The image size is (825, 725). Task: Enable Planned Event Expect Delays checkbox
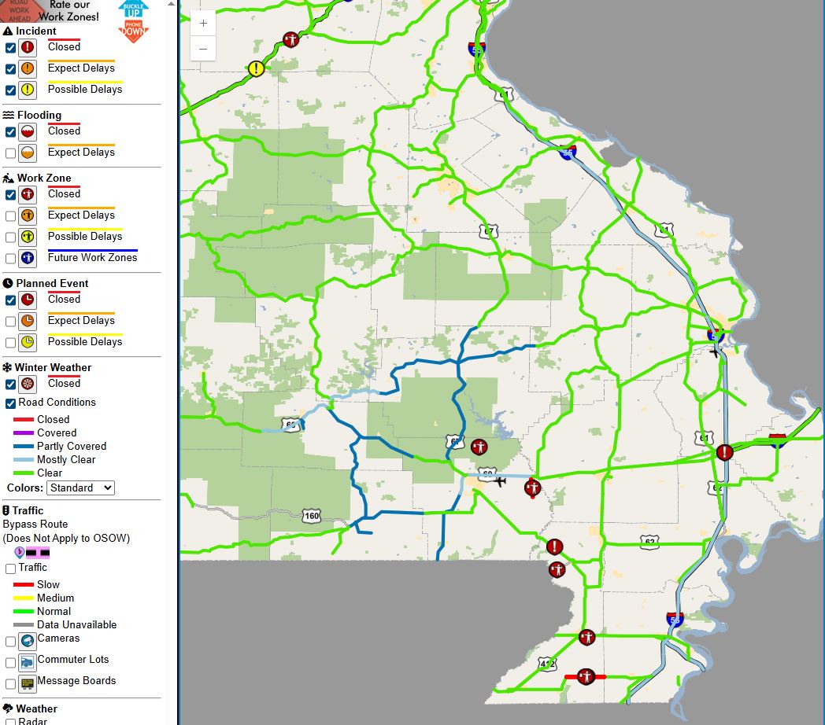pos(10,322)
